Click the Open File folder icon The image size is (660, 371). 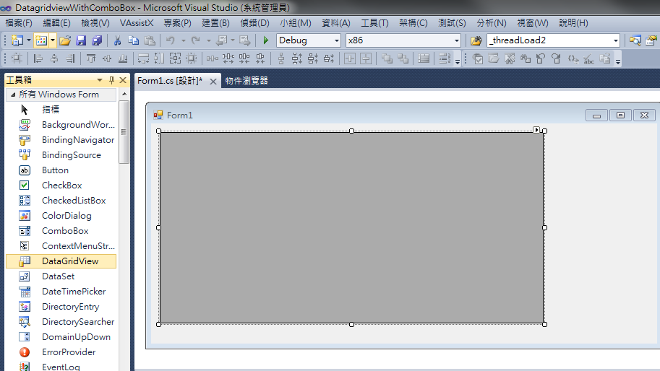(65, 40)
